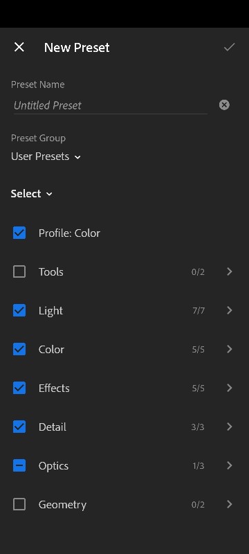Check the Geometry checkbox
This screenshot has height=554, width=249.
point(19,505)
